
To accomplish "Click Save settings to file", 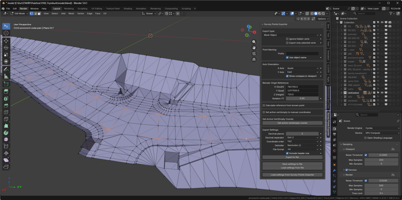I will coord(292,164).
